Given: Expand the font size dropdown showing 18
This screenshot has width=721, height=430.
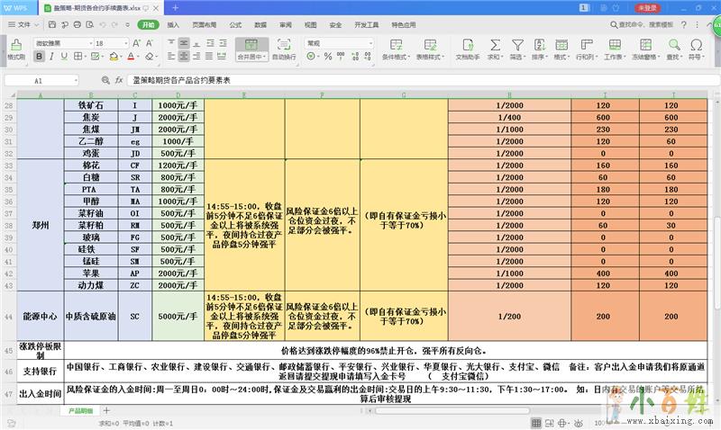Looking at the screenshot, I should pos(125,42).
